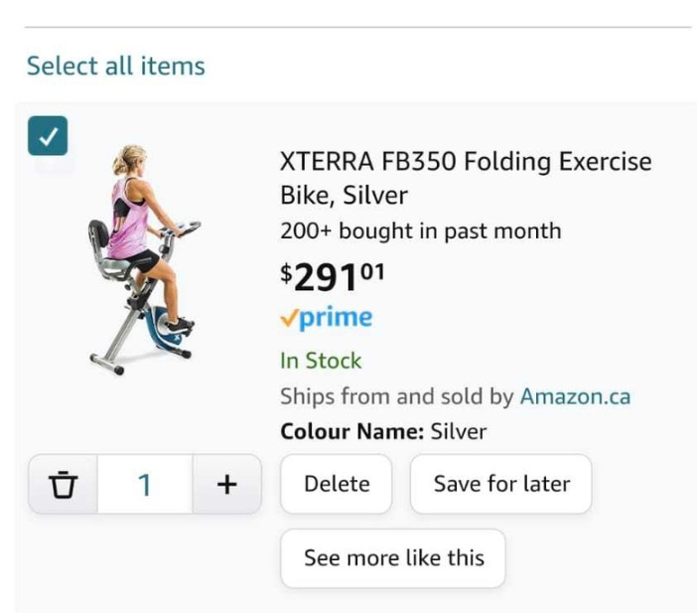Click the In Stock status text
The image size is (697, 613).
pos(321,361)
